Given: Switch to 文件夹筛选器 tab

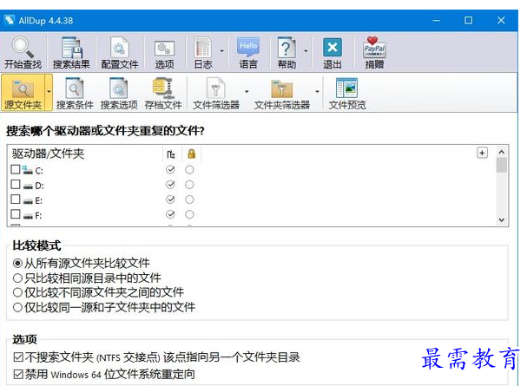Looking at the screenshot, I should 281,92.
